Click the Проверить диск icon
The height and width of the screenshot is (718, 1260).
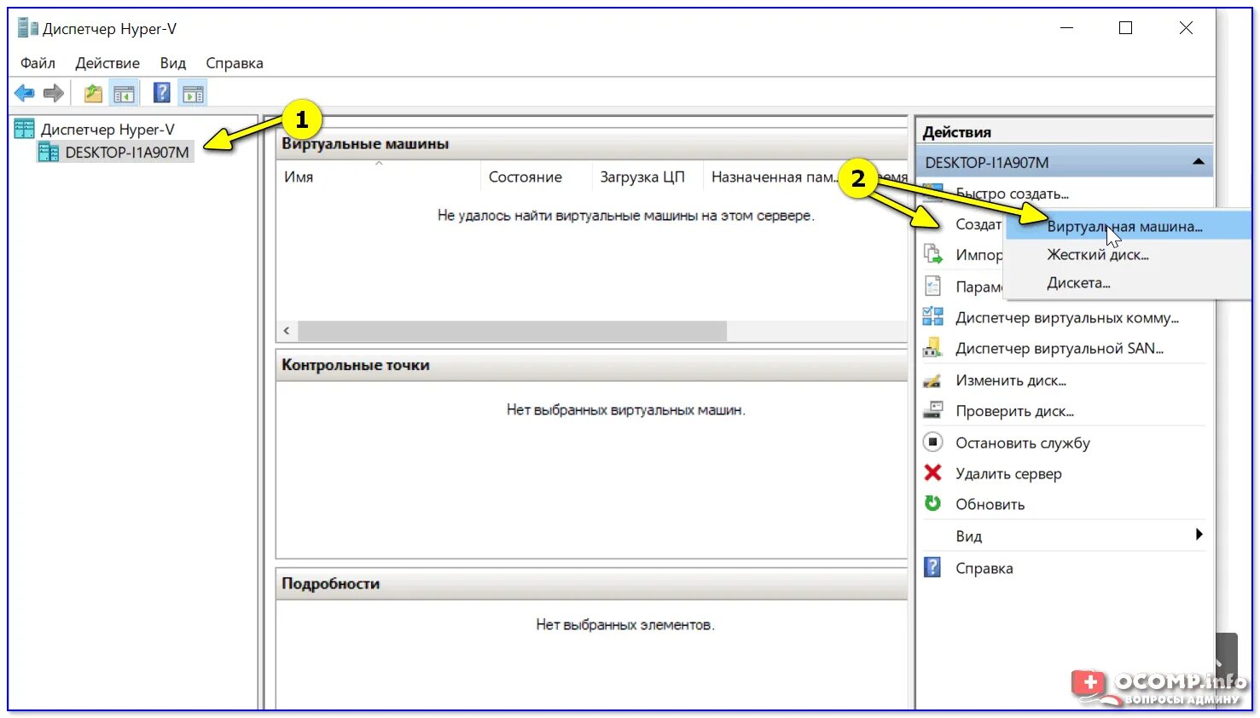pyautogui.click(x=933, y=411)
